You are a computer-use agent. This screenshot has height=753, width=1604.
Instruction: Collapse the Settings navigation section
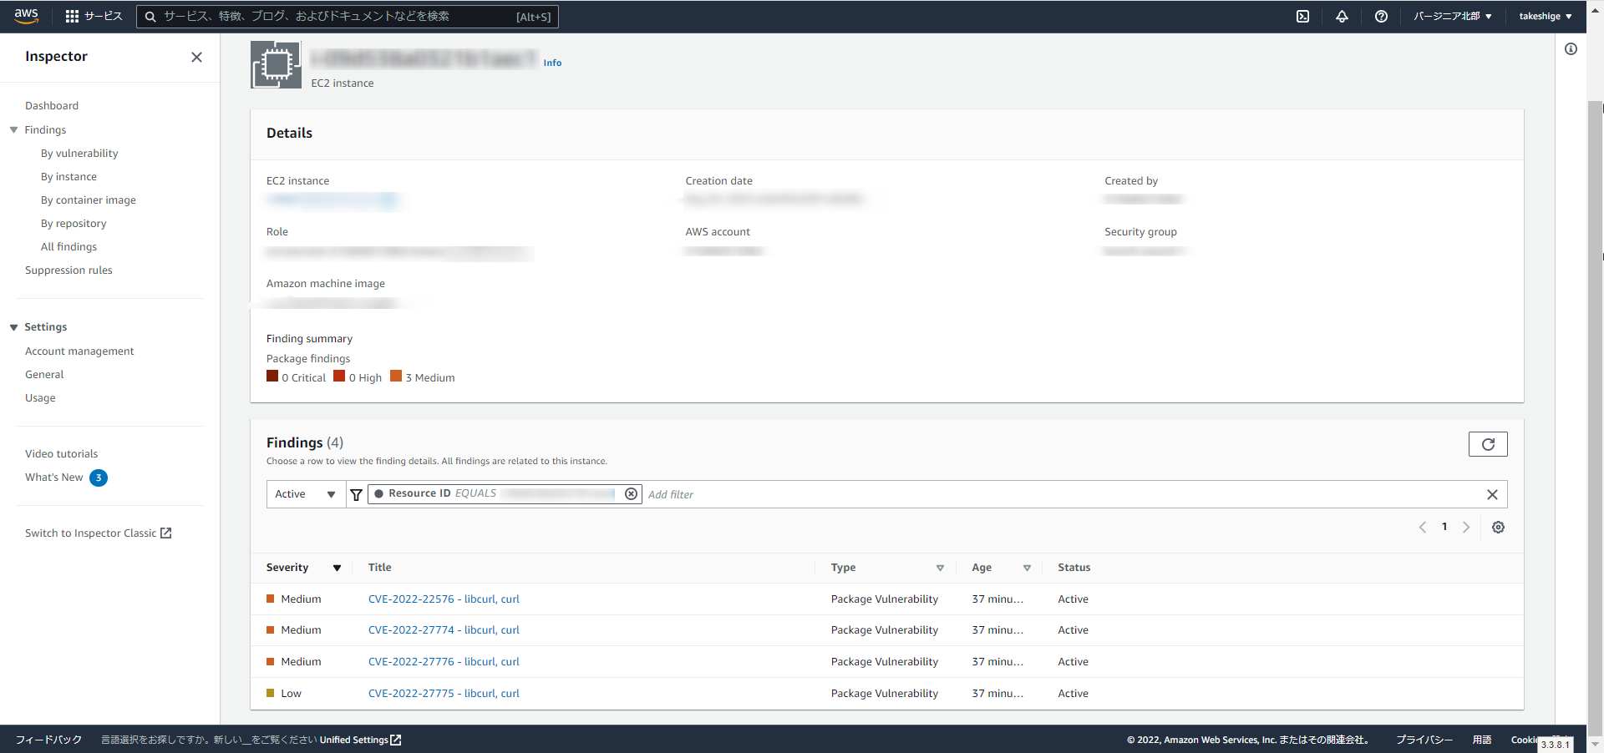(x=13, y=327)
